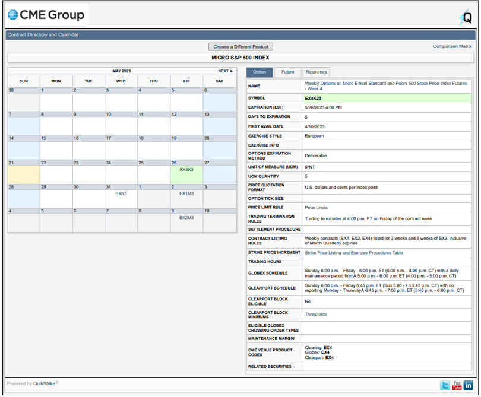Click the CME Group globe logo
481x397 pixels.
13,15
